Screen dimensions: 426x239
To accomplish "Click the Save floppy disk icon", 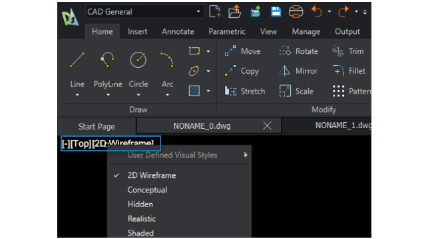I will pos(276,12).
